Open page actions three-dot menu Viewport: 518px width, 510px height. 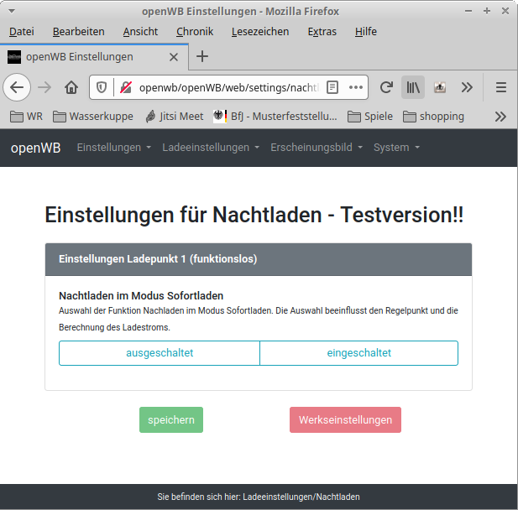tap(356, 87)
